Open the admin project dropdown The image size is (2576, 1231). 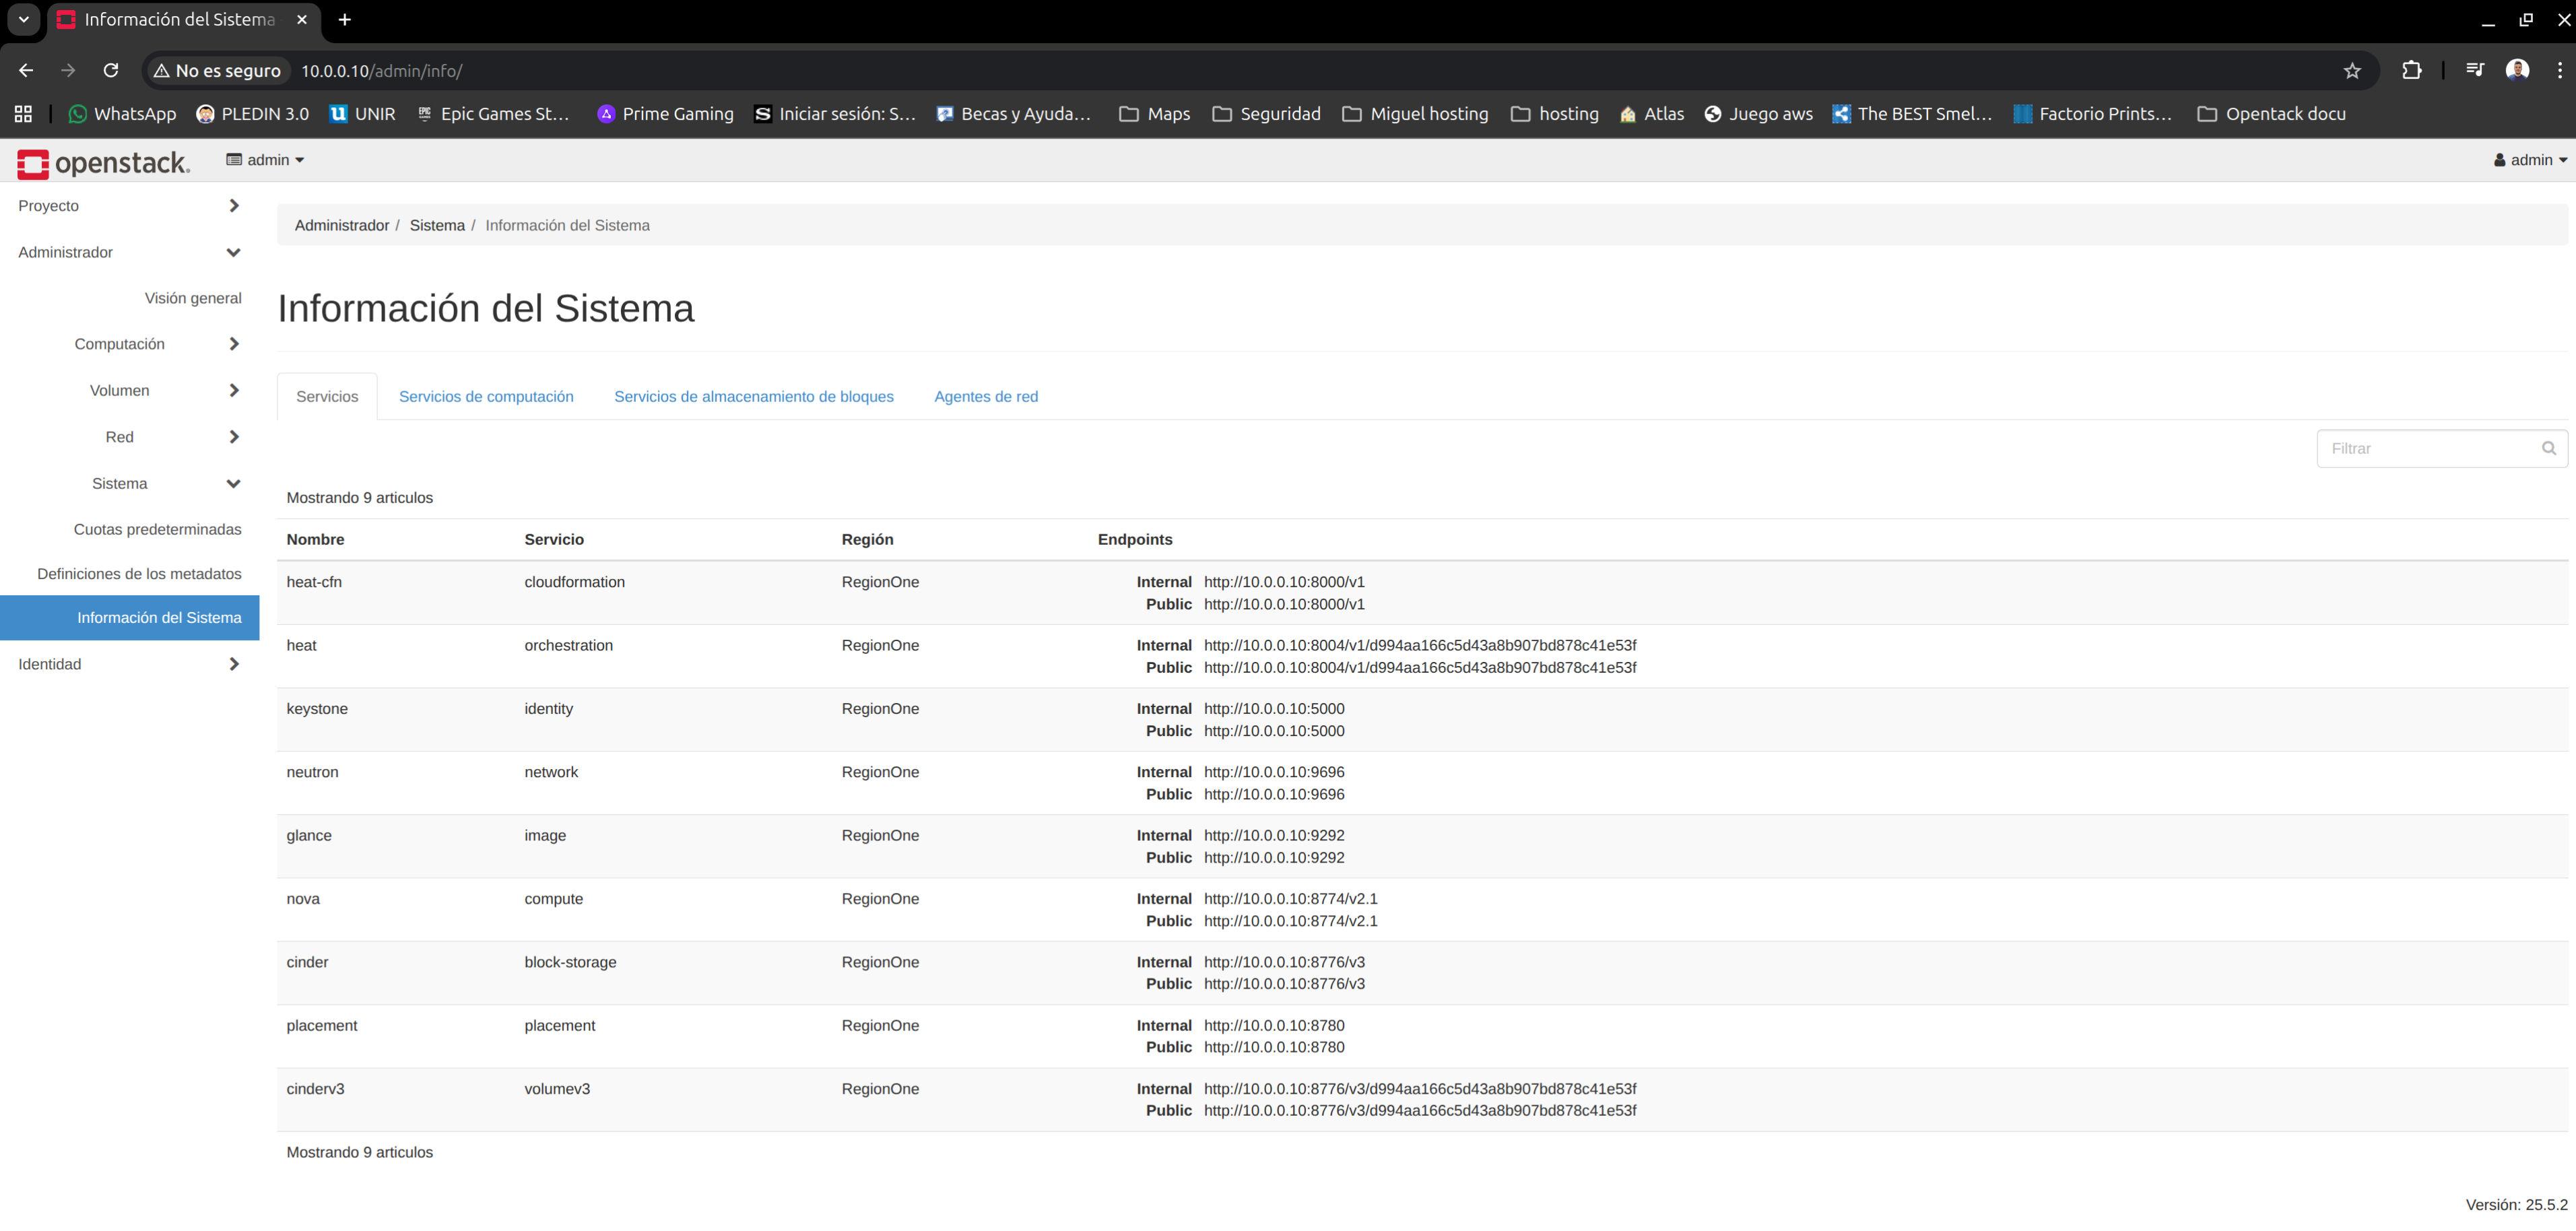click(265, 160)
